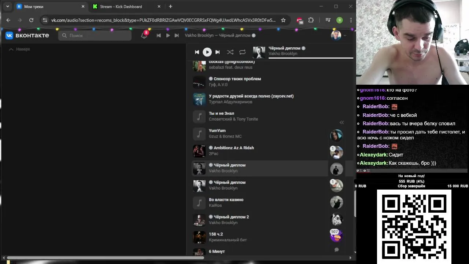Collapse the chat sidebar double-chevron
The width and height of the screenshot is (469, 264).
(341, 122)
